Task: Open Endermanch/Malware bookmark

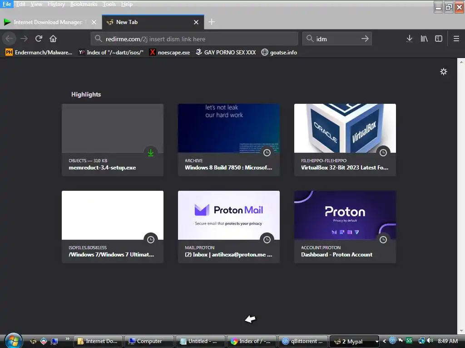Action: click(x=39, y=53)
